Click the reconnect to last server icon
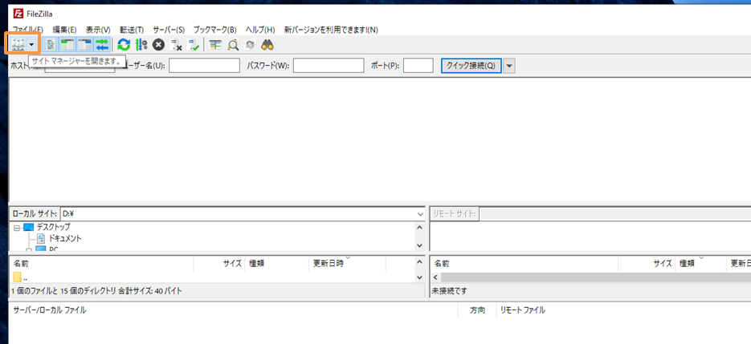Image resolution: width=751 pixels, height=344 pixels. pyautogui.click(x=193, y=45)
